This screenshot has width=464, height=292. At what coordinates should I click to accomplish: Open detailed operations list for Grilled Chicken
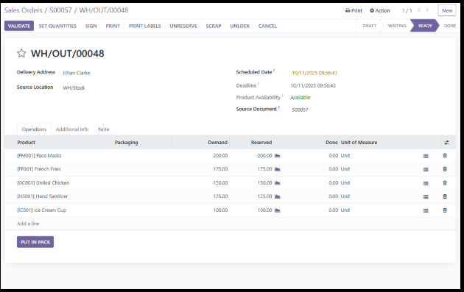pyautogui.click(x=426, y=183)
